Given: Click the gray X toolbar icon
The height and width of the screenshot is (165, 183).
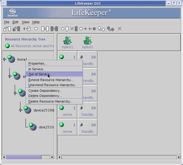Looking at the screenshot, I should pos(119,29).
